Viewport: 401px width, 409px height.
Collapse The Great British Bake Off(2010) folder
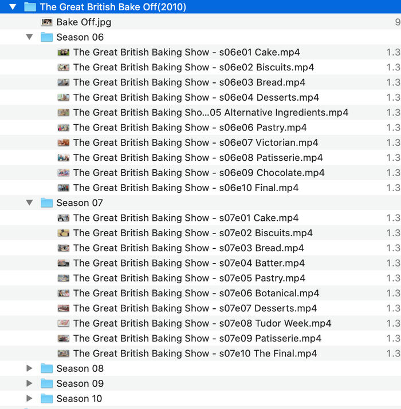[13, 7]
